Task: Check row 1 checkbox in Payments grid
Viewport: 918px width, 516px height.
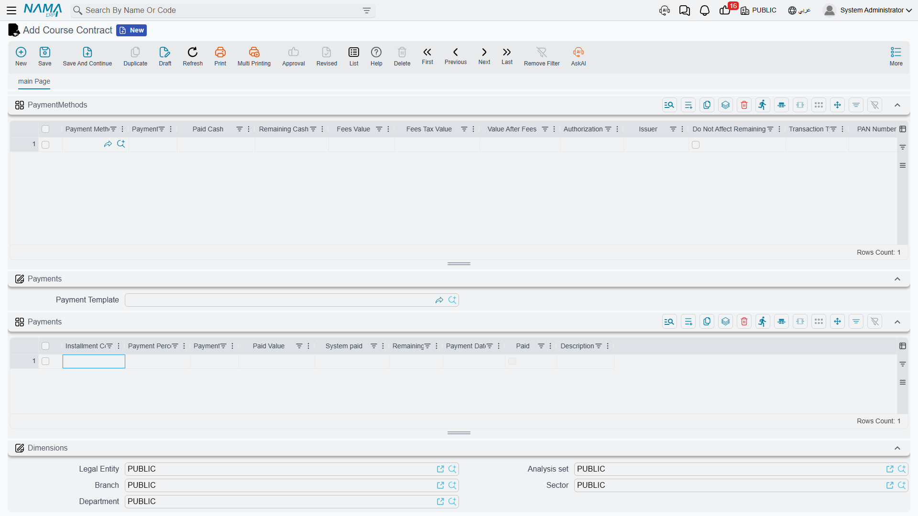Action: pos(45,361)
